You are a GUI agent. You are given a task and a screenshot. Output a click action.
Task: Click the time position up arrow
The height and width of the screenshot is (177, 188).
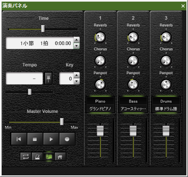click(x=77, y=40)
